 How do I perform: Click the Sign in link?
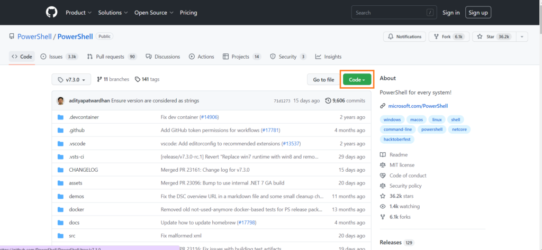[451, 13]
